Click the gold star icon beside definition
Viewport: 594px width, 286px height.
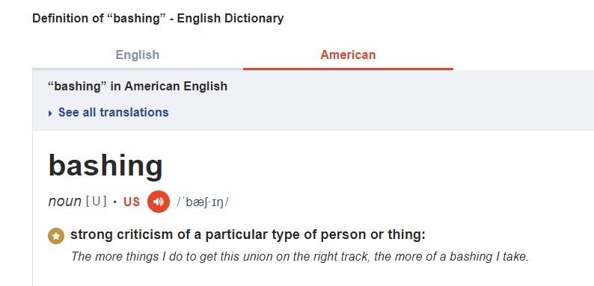tap(56, 236)
